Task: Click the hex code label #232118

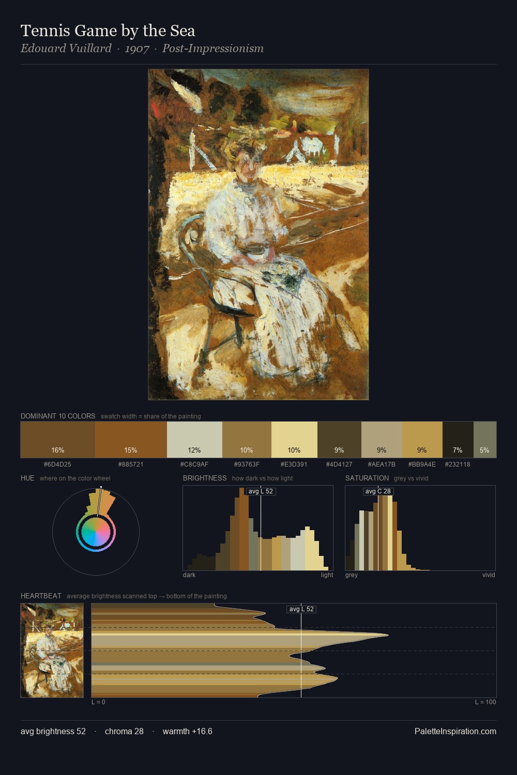Action: pos(458,464)
